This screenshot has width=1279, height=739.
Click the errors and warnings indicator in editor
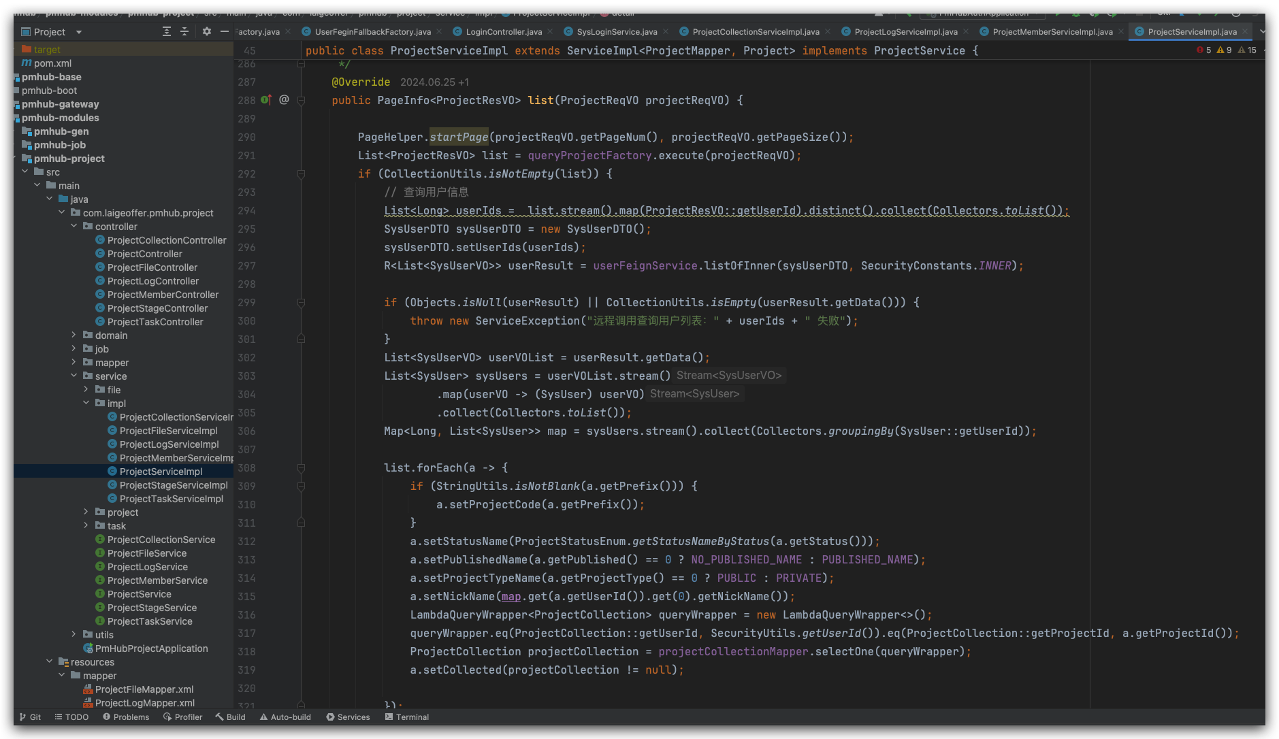click(x=1227, y=50)
